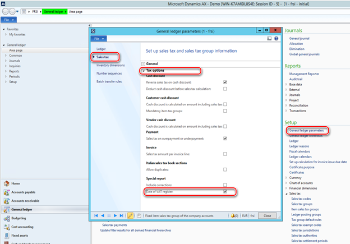Open Fiscal calendars link
This screenshot has height=244, width=350.
[x=300, y=151]
